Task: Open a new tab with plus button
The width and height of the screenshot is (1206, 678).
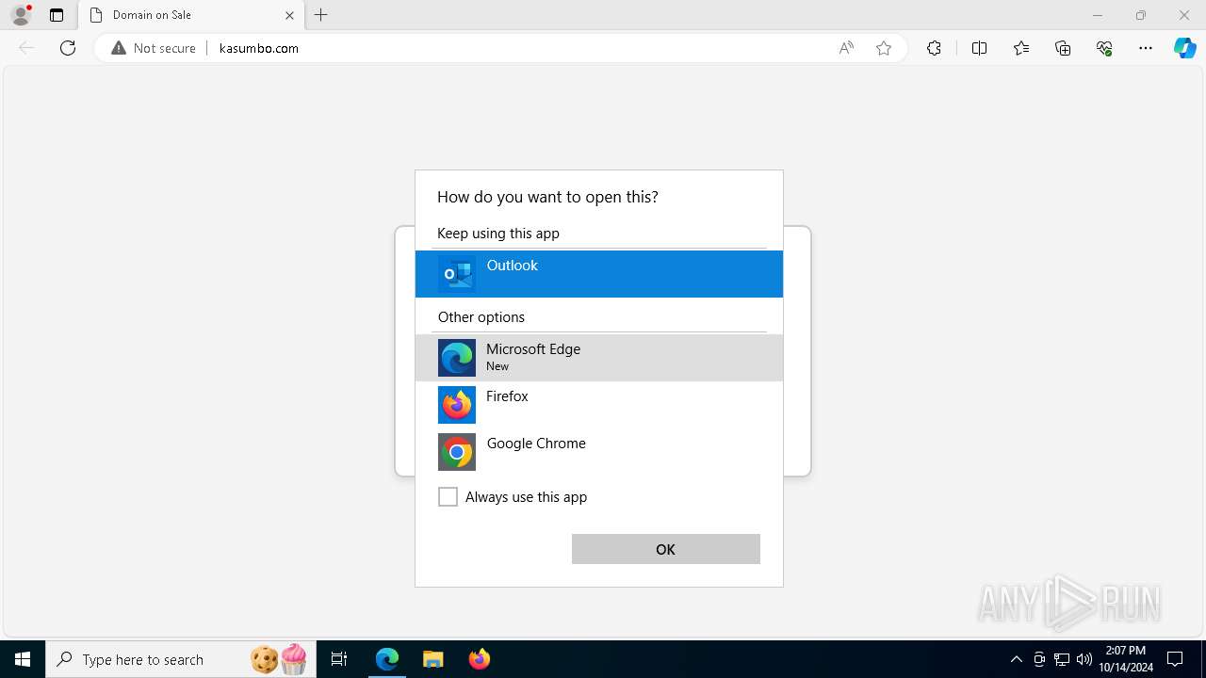Action: [x=321, y=15]
